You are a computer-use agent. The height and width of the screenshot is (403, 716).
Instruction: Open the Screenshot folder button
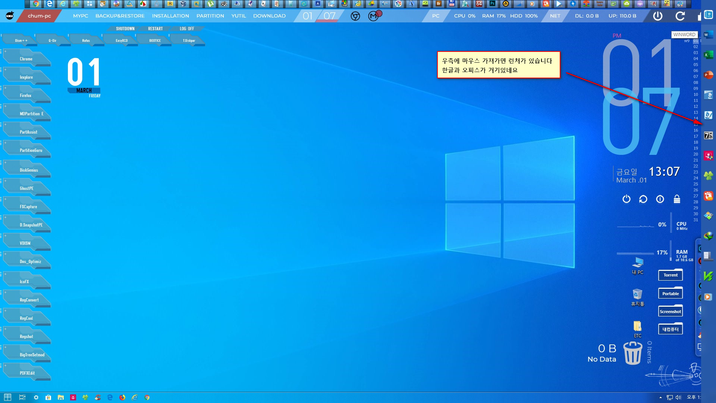click(x=671, y=311)
